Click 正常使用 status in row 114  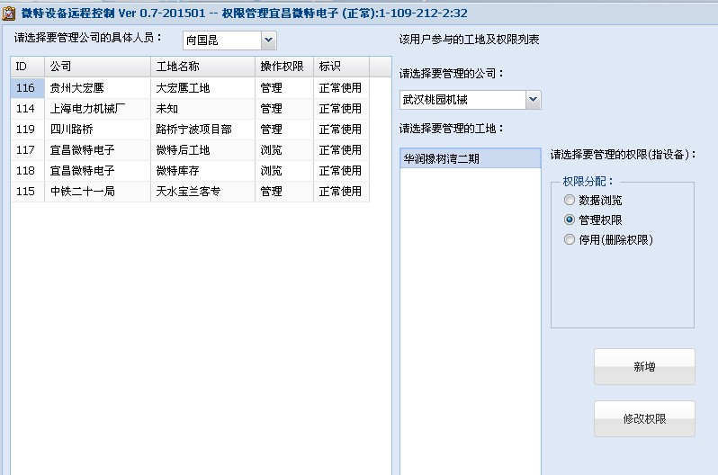click(342, 109)
